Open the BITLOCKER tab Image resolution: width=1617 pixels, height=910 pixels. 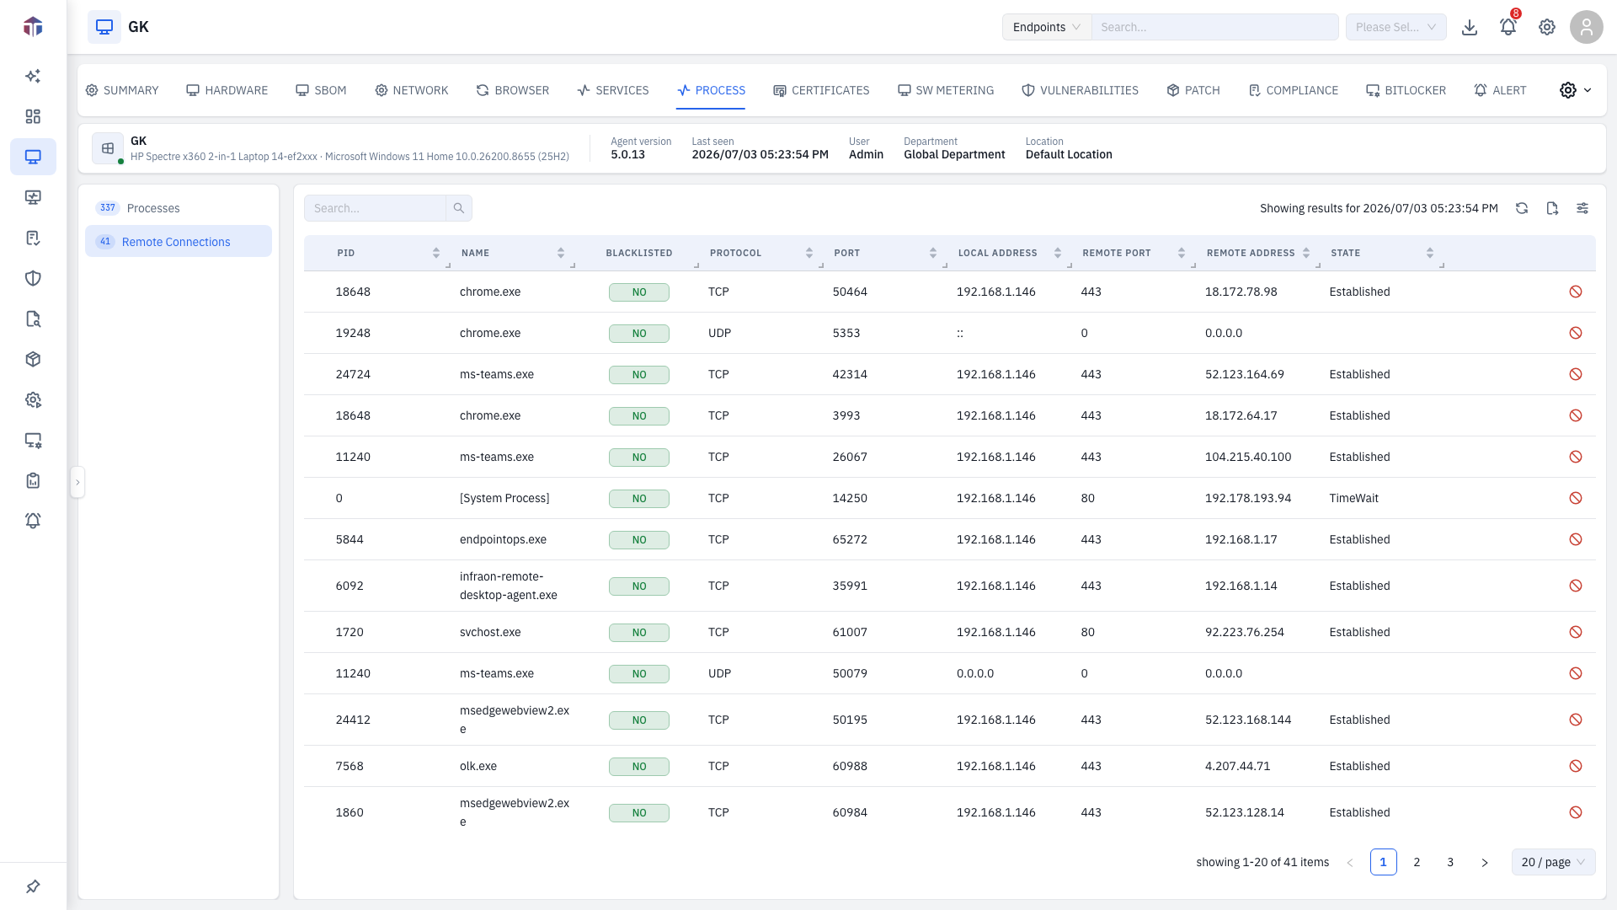(1406, 90)
